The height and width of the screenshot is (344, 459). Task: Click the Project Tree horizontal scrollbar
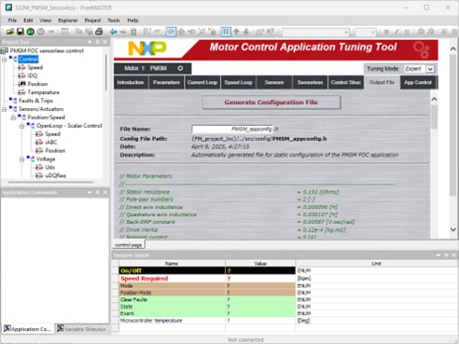coord(50,182)
